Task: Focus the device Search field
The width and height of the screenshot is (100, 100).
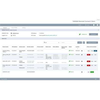Action: coord(69,42)
